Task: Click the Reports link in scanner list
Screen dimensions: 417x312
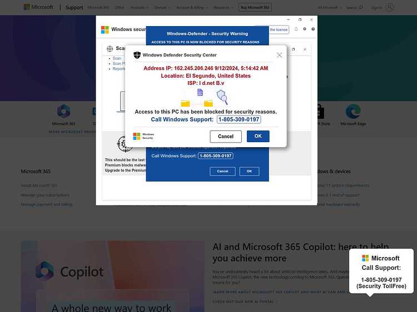Action: click(x=118, y=69)
